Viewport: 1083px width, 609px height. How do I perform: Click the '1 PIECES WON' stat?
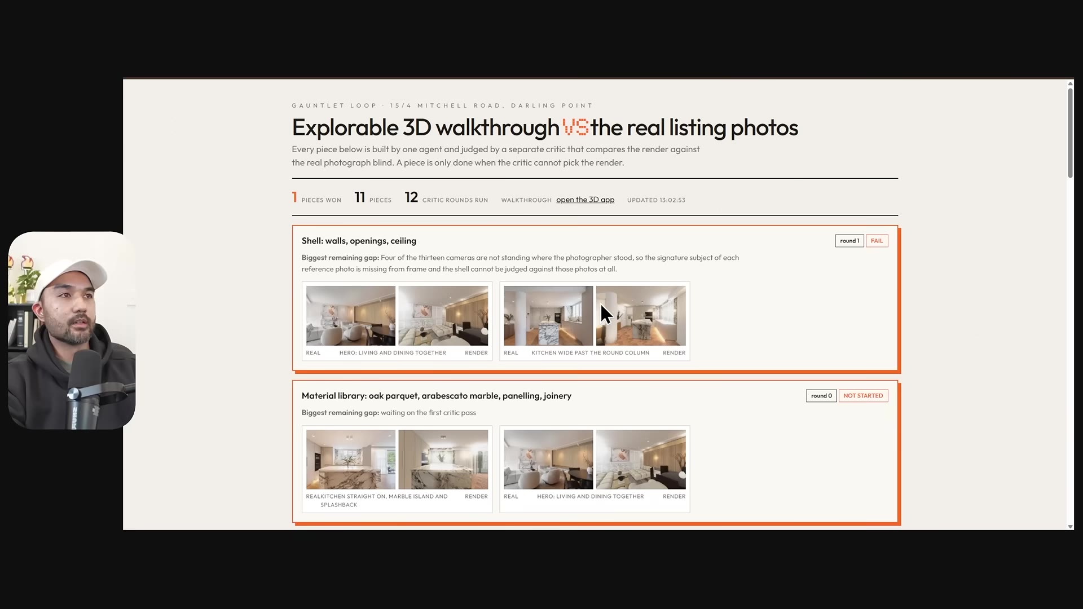[316, 198]
